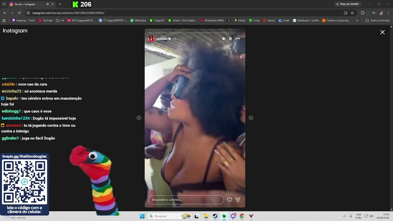Open the apps grid in bookmarks bar
Viewport: 393px width, 221px height.
click(4, 21)
